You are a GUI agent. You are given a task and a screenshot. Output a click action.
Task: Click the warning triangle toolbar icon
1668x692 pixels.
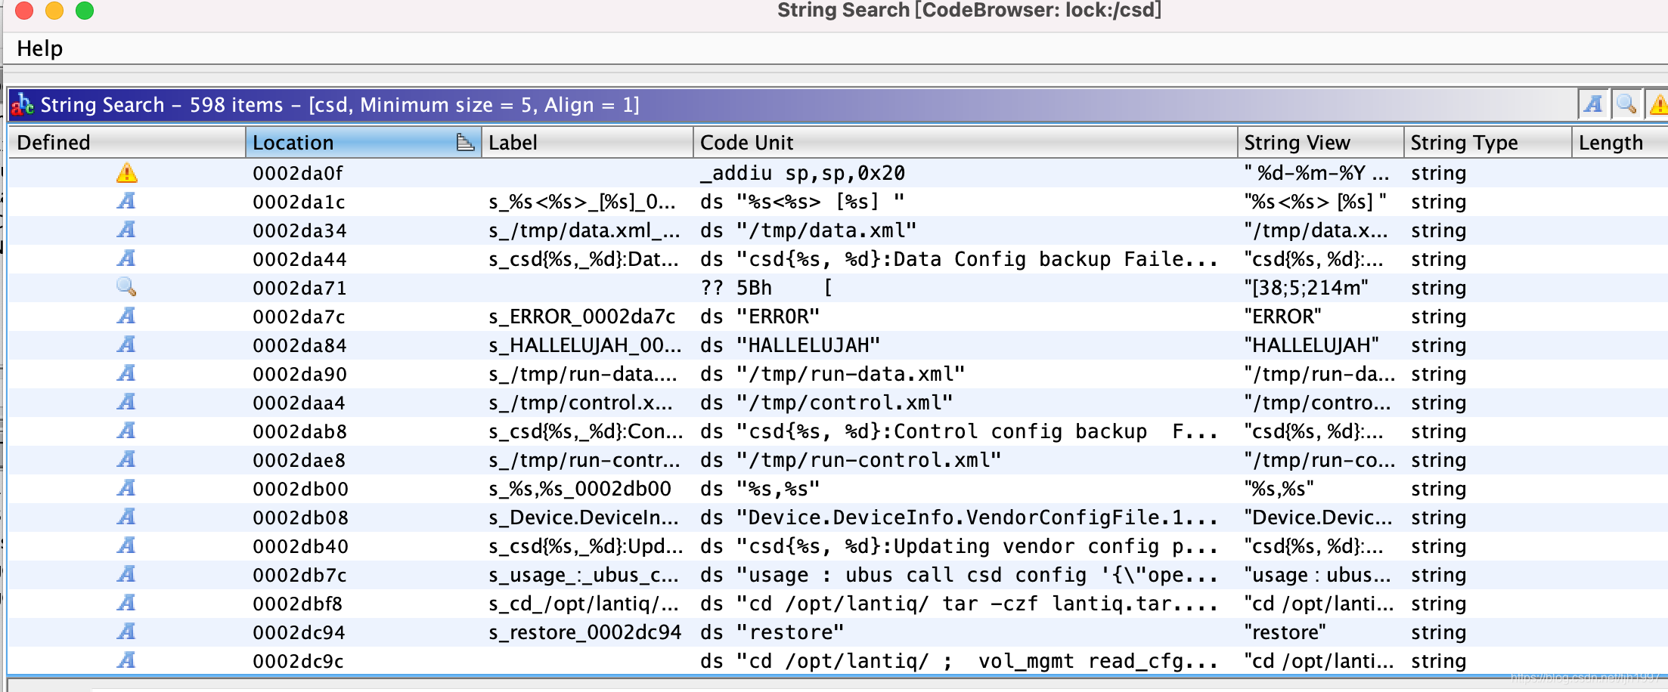click(x=1657, y=104)
